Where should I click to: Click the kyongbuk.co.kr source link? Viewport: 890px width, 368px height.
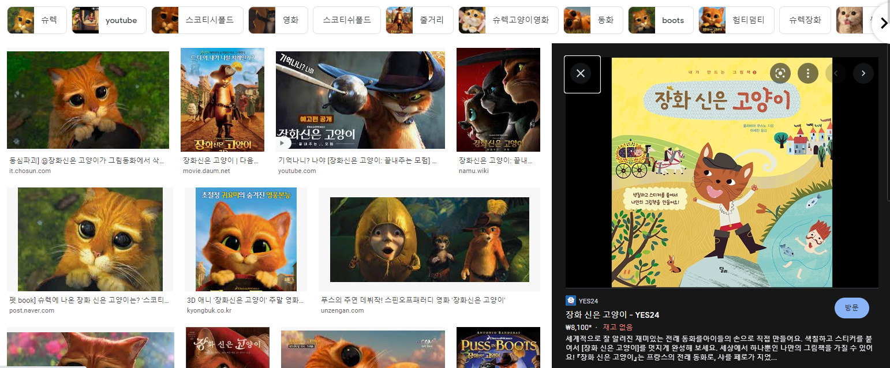[209, 310]
